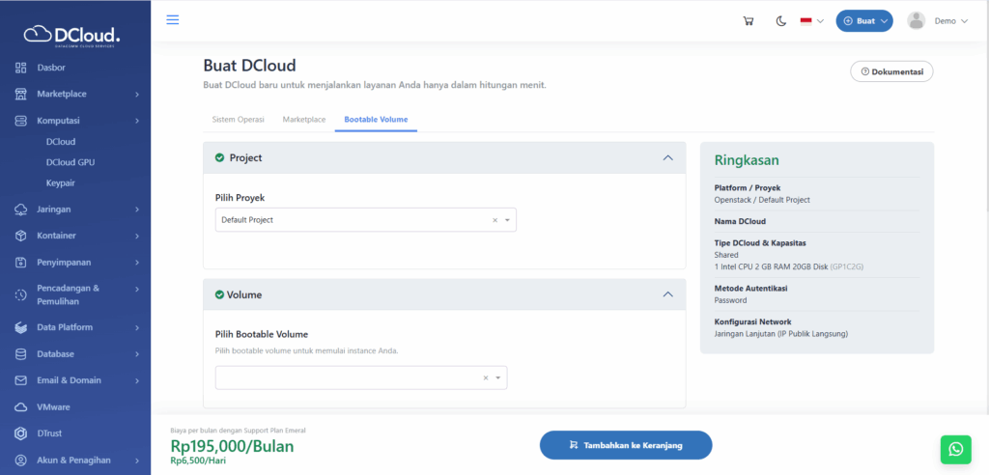The image size is (989, 475).
Task: Toggle dark mode moon icon
Action: pos(780,21)
